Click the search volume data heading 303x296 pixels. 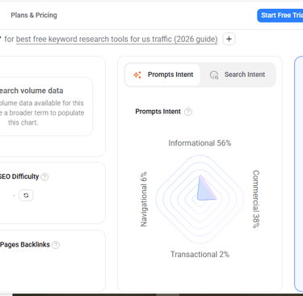[x=32, y=91]
